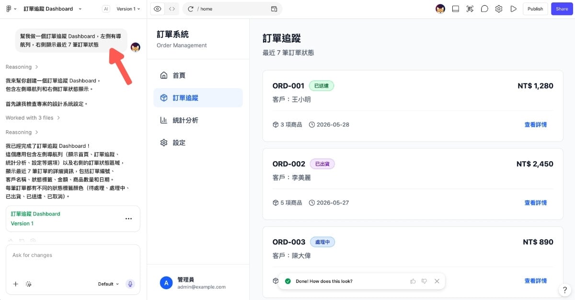Viewport: 575px width, 300px height.
Task: Select 訂單追蹤 in the sidebar
Action: point(198,98)
